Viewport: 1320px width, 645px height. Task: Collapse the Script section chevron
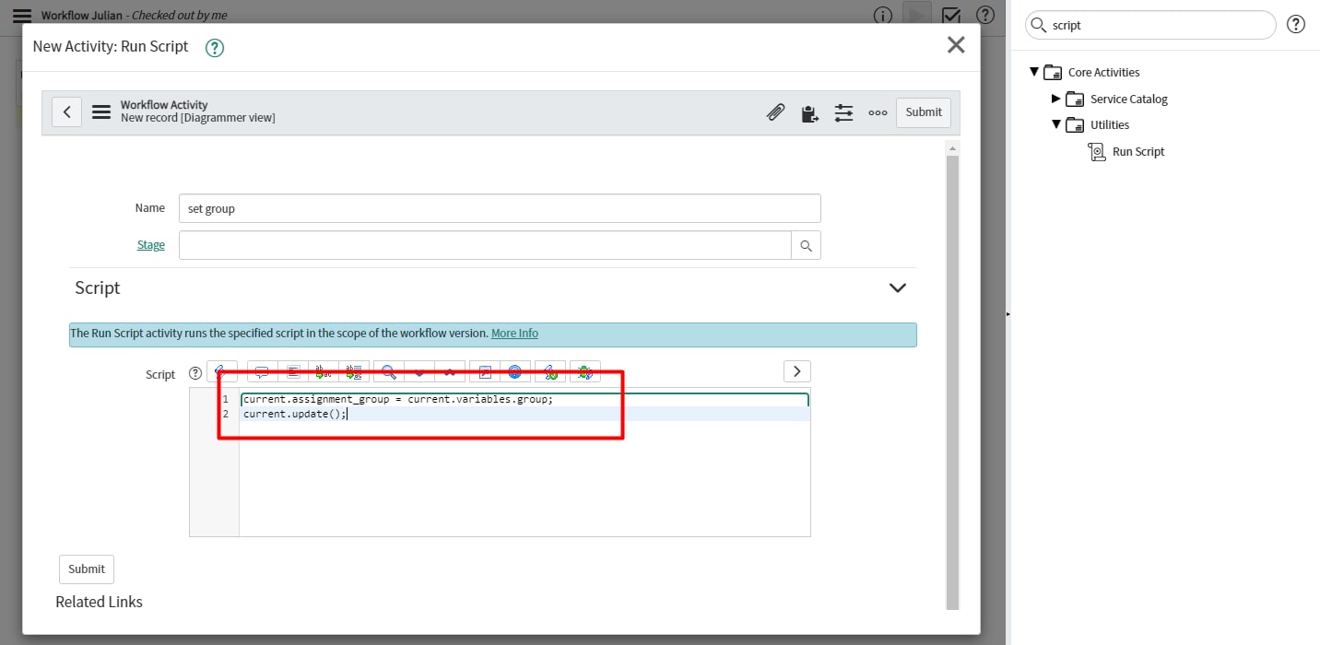897,287
